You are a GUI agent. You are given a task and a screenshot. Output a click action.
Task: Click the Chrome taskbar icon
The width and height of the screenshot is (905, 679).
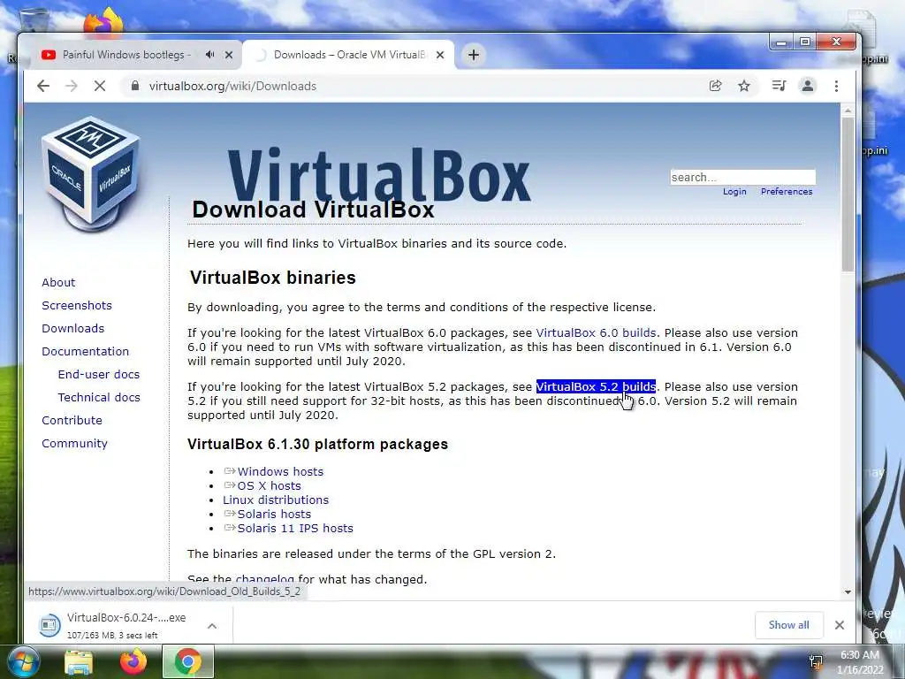(188, 662)
